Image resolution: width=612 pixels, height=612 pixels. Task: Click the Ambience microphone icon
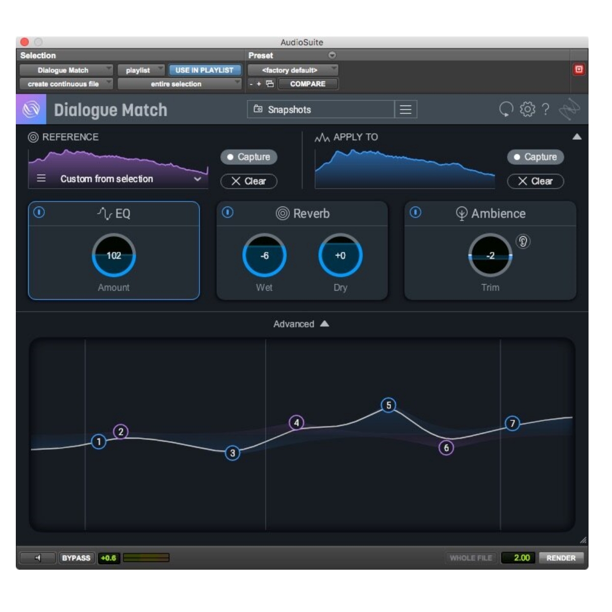point(462,213)
